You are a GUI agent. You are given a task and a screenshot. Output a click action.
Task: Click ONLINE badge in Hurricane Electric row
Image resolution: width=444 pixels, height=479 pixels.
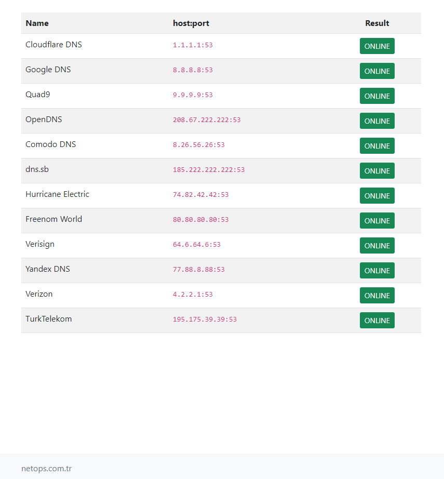coord(377,196)
